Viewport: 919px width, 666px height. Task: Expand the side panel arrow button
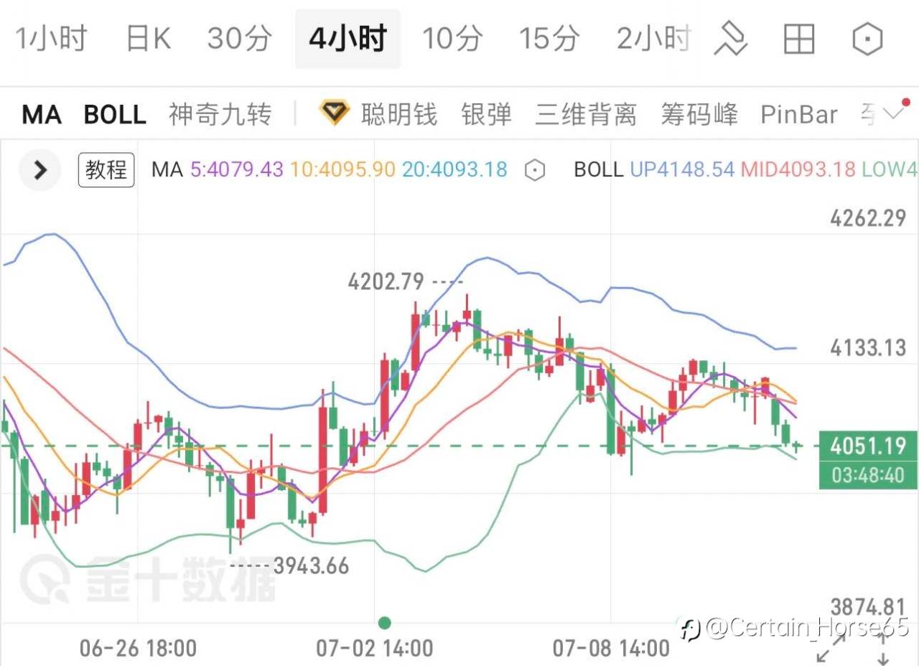pos(40,171)
